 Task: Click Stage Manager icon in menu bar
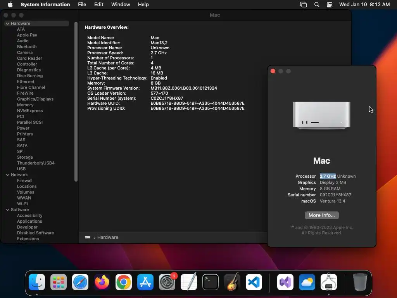click(303, 5)
